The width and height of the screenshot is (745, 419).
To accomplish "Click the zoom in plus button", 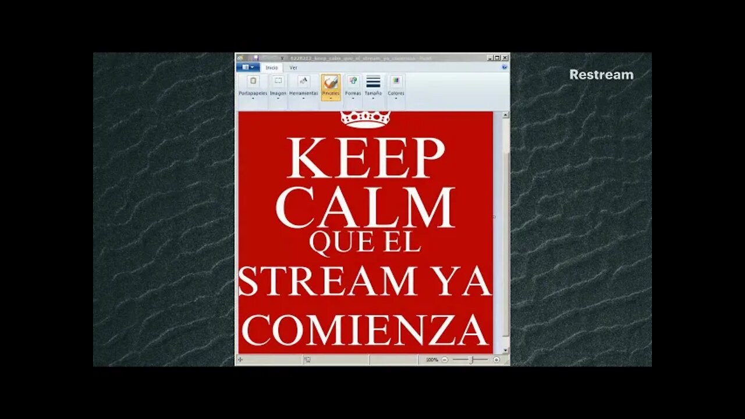I will point(496,360).
